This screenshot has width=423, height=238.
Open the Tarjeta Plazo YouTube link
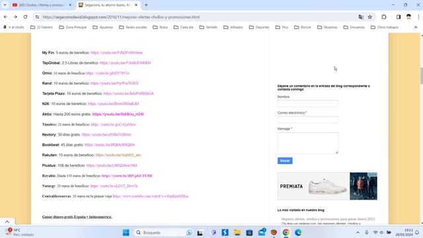[x=129, y=94]
